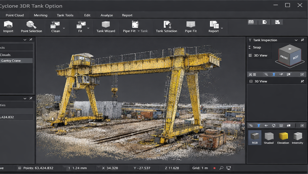Screen dimensions: 308x174
Task: Close the objects panel containing Clouds
Action: point(31,39)
